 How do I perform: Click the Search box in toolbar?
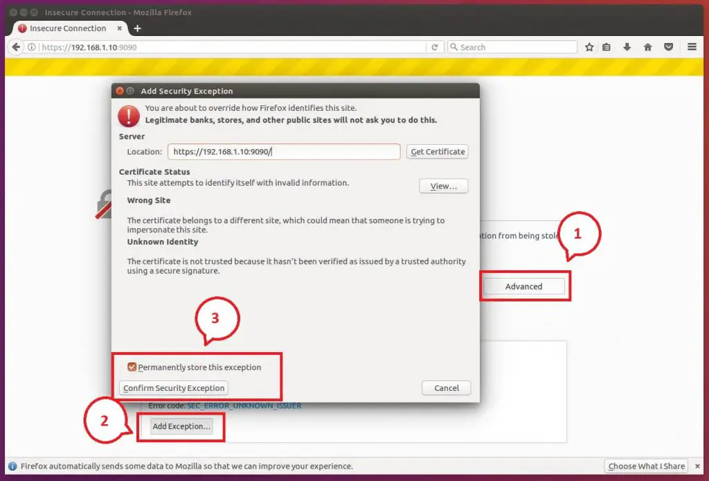512,47
